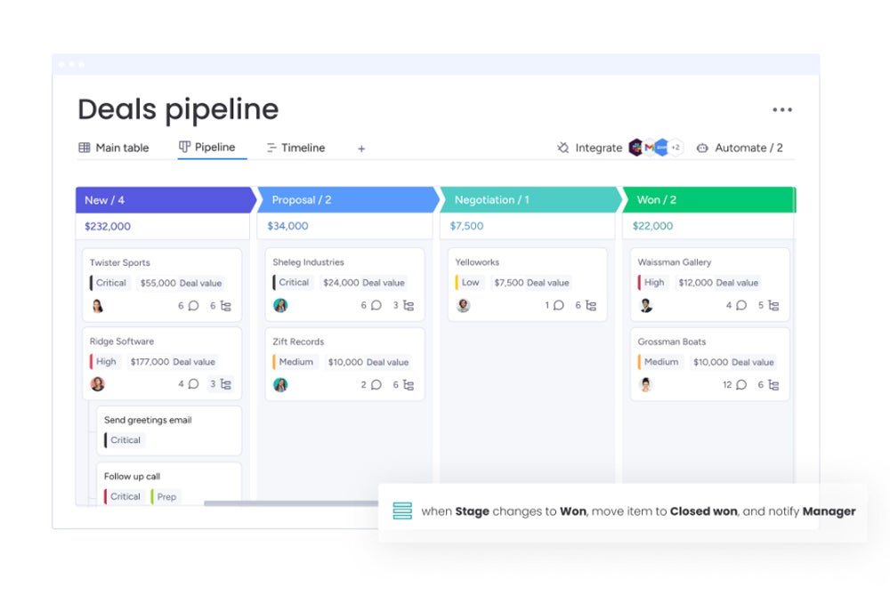Screen dimensions: 890x603
Task: Open the Waissman Gallery deal card
Action: tap(710, 285)
